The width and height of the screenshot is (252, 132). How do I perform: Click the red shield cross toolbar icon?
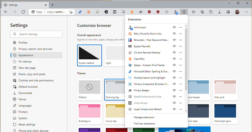(x=158, y=12)
